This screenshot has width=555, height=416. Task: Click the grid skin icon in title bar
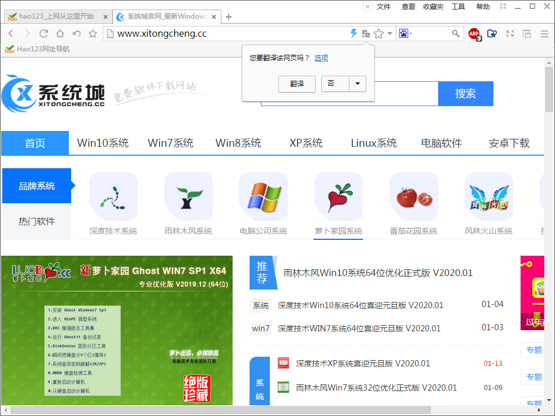tap(503, 6)
